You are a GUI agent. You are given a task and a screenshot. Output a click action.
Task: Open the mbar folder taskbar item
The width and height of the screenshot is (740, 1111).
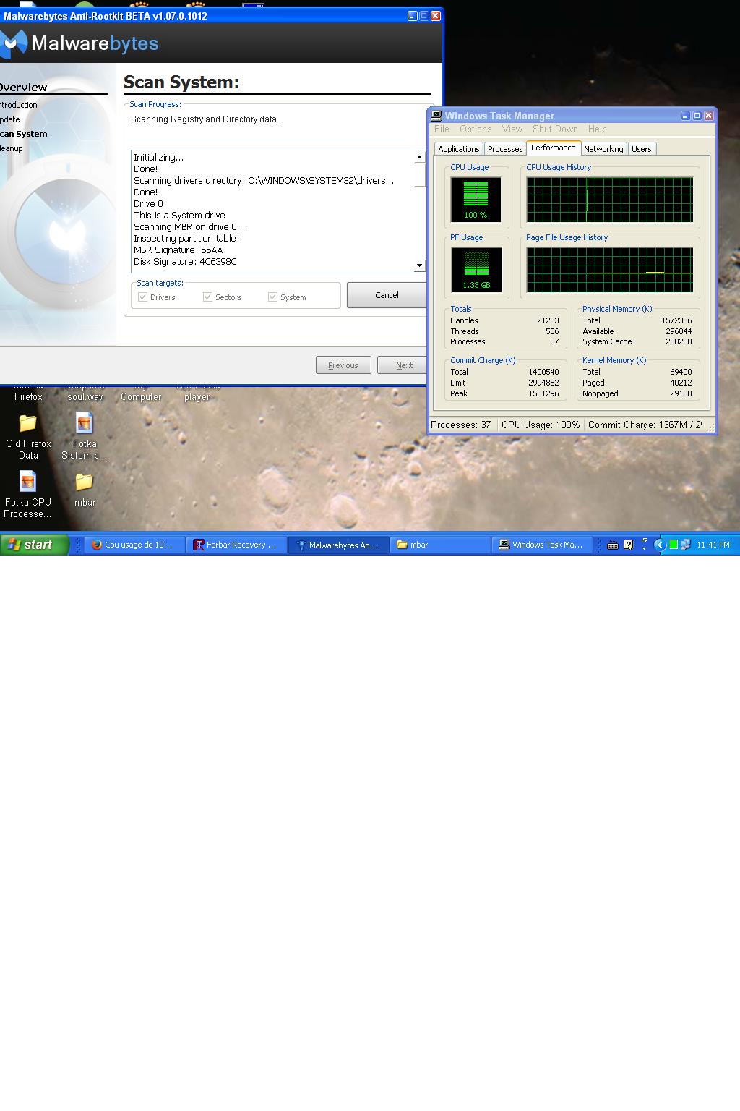440,545
